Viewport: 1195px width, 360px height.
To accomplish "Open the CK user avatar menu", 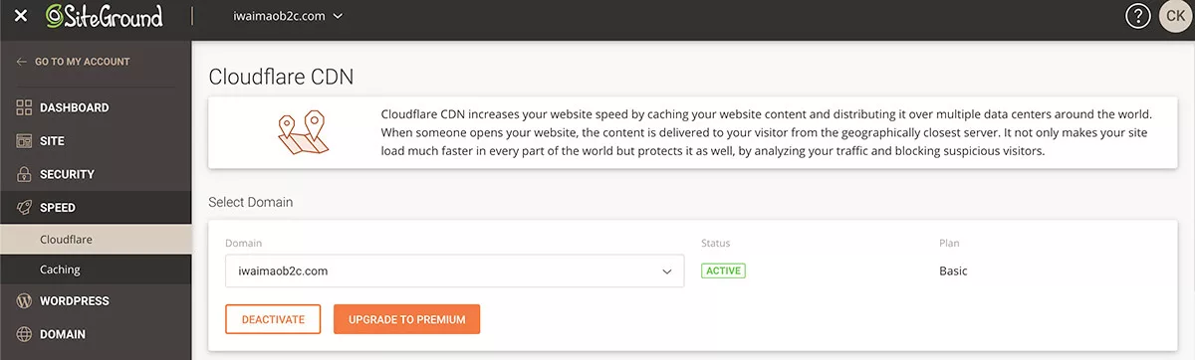I will click(1175, 16).
